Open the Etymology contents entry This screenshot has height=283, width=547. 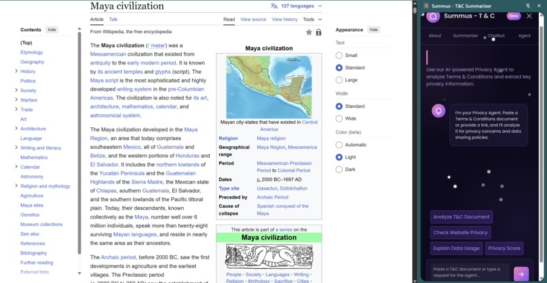pos(31,52)
